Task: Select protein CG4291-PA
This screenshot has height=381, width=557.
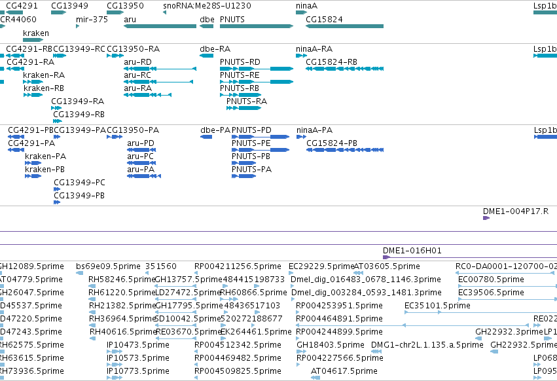Action: [16, 150]
